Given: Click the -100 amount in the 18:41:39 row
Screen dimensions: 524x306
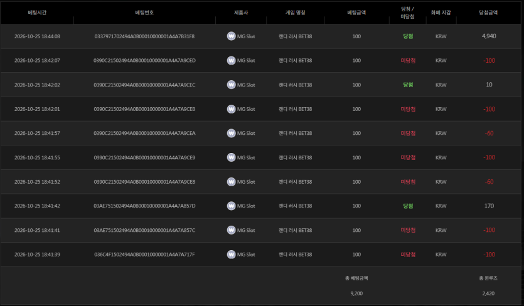Looking at the screenshot, I should pos(489,254).
